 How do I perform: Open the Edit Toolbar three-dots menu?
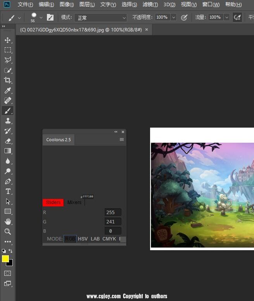tap(7, 242)
